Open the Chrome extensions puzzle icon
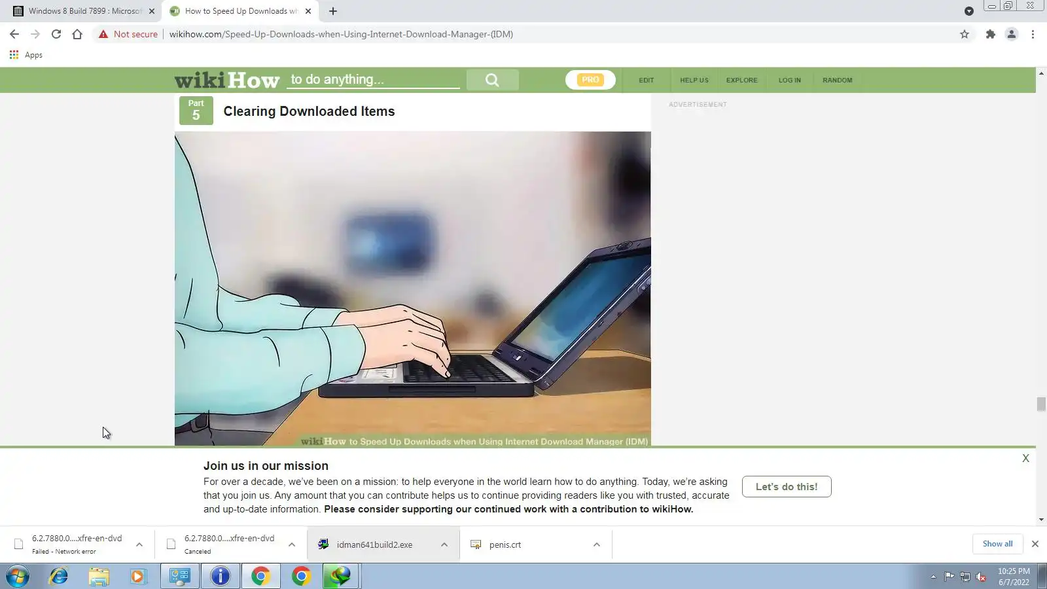 [x=991, y=34]
